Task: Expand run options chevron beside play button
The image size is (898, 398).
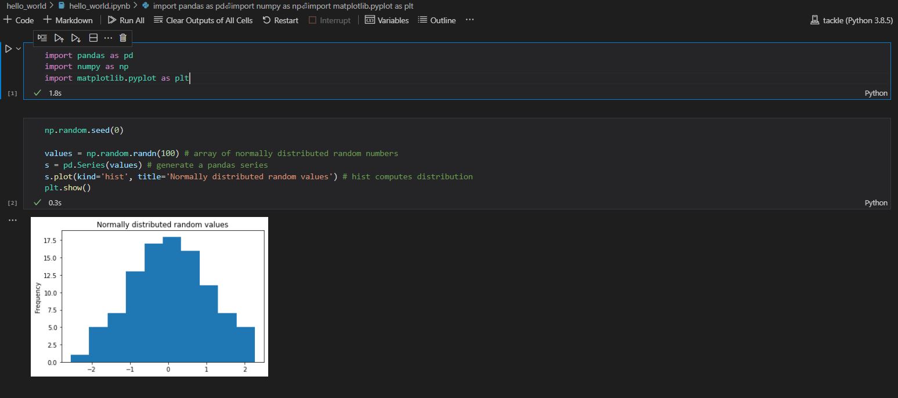Action: coord(19,49)
